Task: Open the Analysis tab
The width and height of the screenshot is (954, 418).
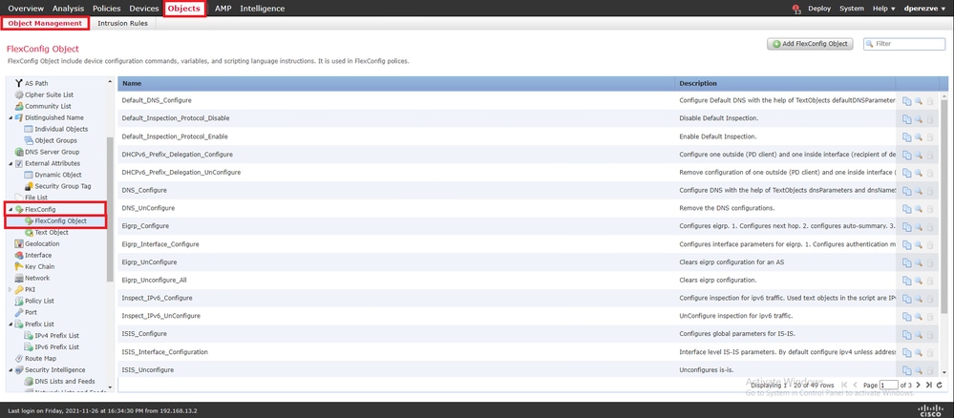Action: click(68, 9)
